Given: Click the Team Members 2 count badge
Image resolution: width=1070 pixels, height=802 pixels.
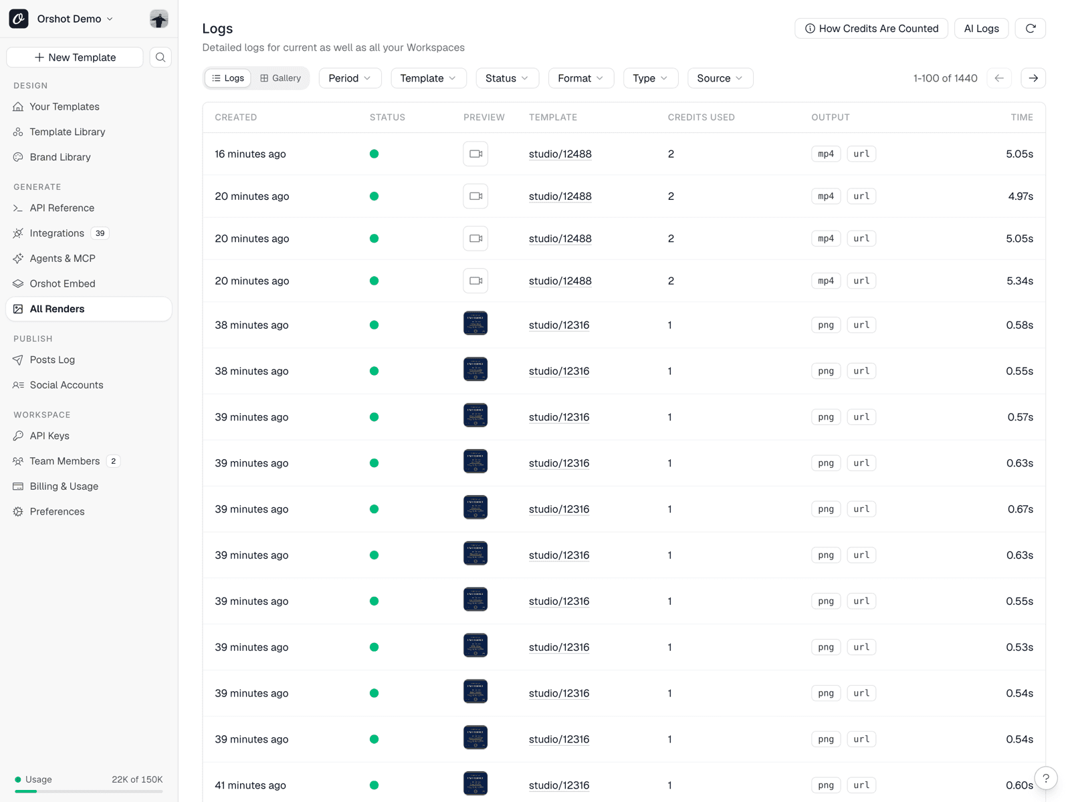Looking at the screenshot, I should point(114,461).
